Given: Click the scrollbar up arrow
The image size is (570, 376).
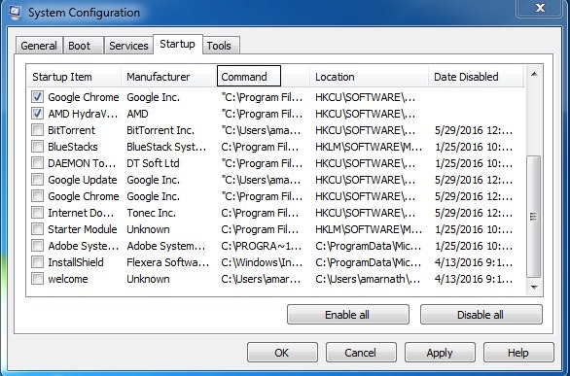Looking at the screenshot, I should pos(534,74).
